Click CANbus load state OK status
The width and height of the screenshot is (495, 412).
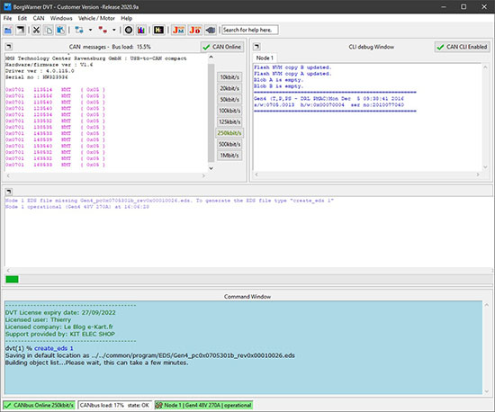[x=114, y=405]
